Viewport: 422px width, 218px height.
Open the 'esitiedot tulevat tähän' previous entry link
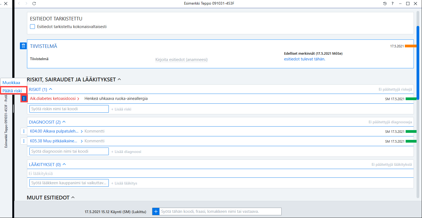point(305,59)
